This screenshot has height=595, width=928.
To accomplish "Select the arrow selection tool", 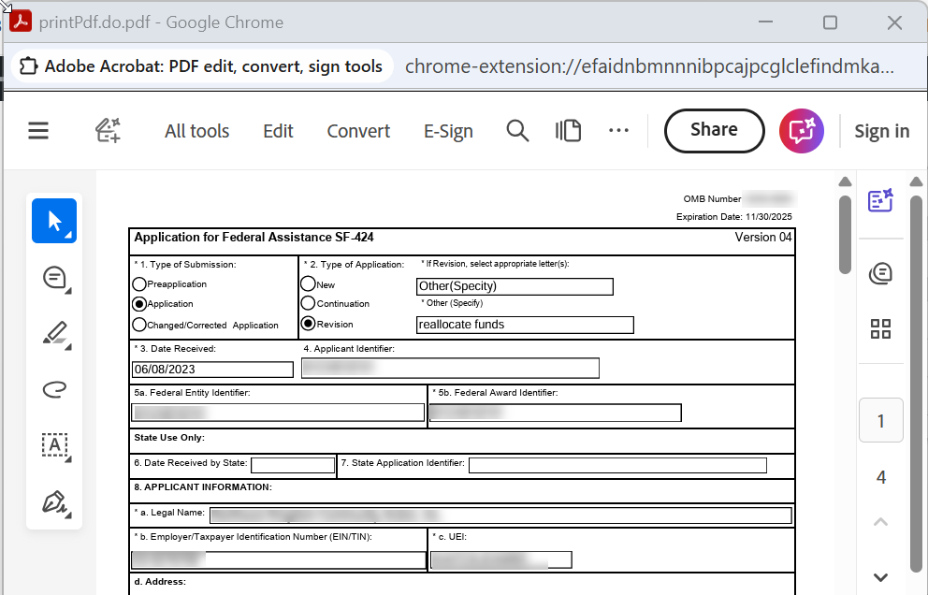I will coord(54,222).
